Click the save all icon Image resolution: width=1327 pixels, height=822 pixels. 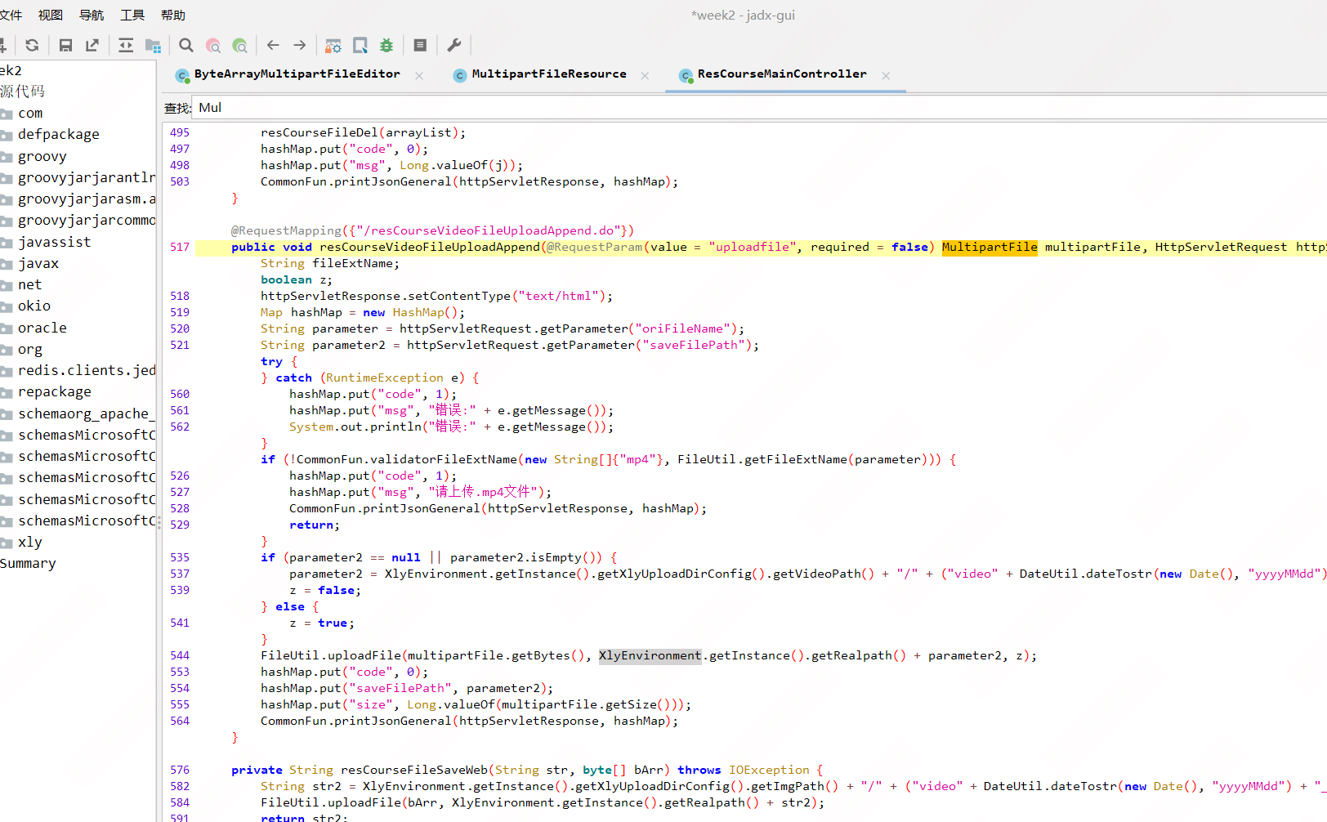click(66, 46)
